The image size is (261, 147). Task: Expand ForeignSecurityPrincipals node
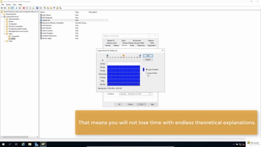pyautogui.click(x=4, y=29)
